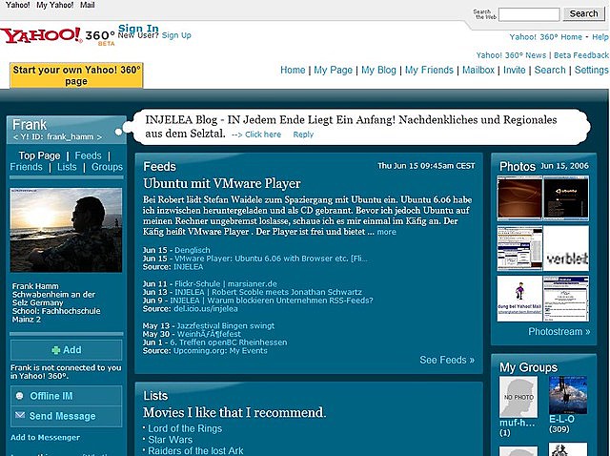This screenshot has width=610, height=456.
Task: Open My Yahoo! in top bar
Action: (x=55, y=5)
